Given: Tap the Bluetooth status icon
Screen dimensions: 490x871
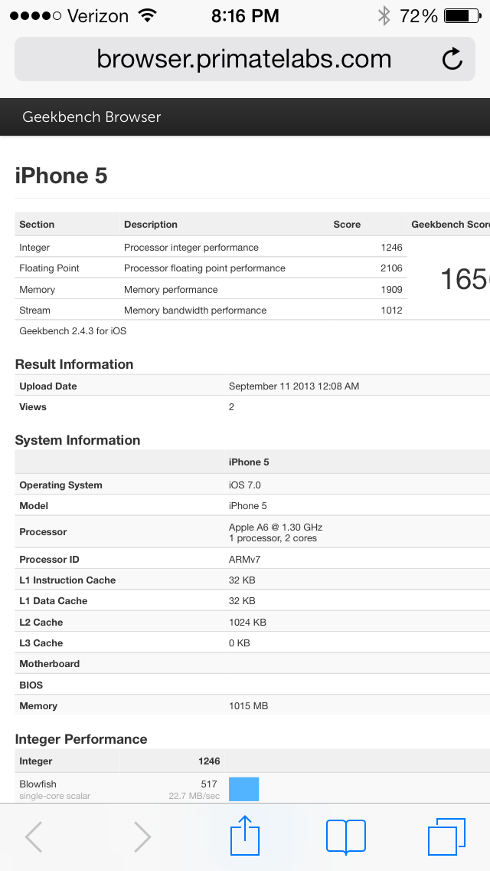Looking at the screenshot, I should (x=384, y=16).
